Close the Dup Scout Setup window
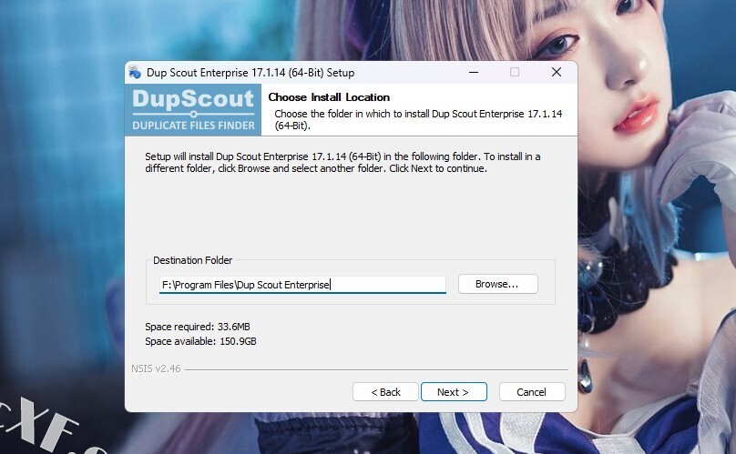This screenshot has width=736, height=454. coord(557,72)
